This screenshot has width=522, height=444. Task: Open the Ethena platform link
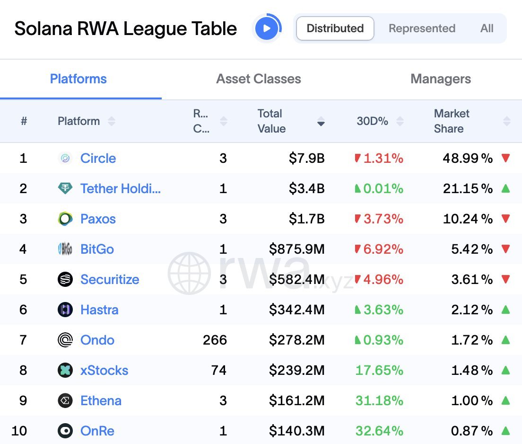coord(101,400)
